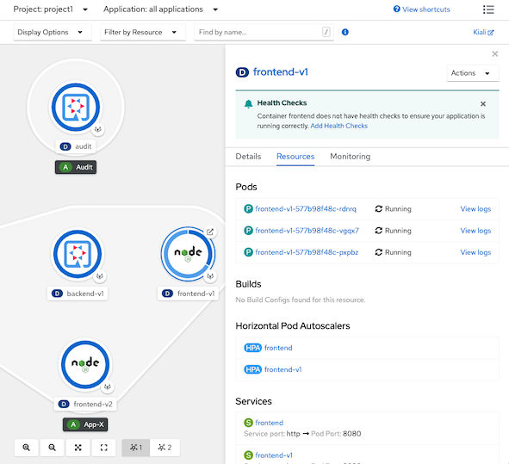The image size is (509, 464).
Task: Open the Actions dropdown
Action: click(x=473, y=73)
